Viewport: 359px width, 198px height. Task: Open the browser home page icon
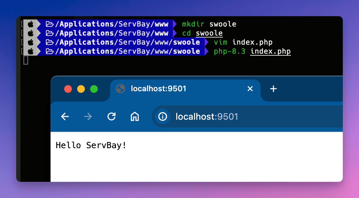click(135, 116)
